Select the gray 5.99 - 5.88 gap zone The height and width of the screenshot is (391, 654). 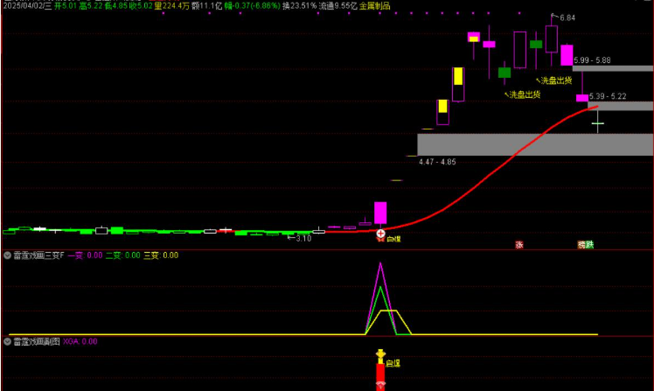613,67
